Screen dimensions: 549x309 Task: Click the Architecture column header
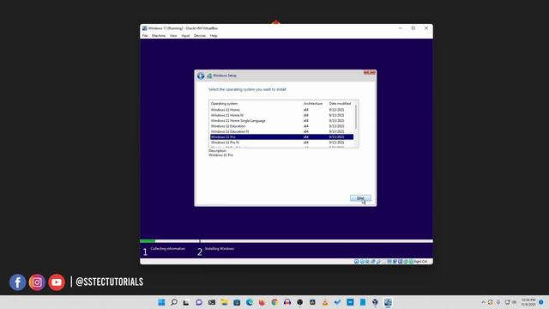point(312,104)
